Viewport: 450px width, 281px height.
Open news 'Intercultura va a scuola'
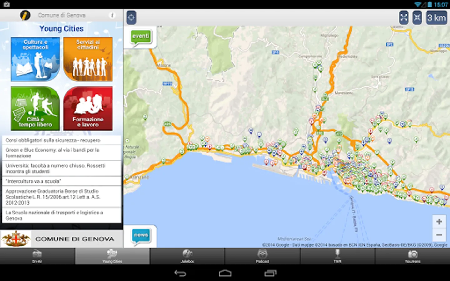coord(62,181)
